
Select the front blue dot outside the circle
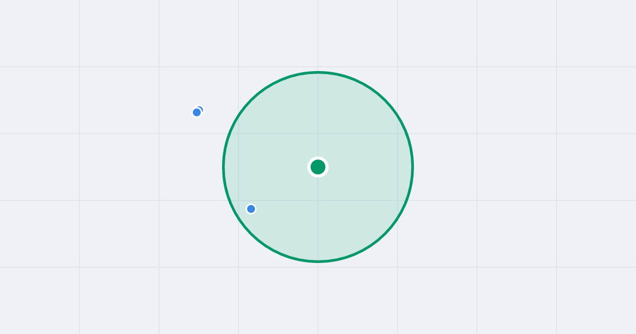197,112
